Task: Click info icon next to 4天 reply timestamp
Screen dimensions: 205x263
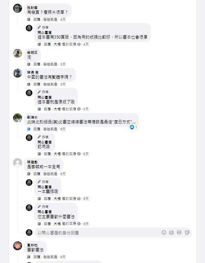Action: coord(79,44)
